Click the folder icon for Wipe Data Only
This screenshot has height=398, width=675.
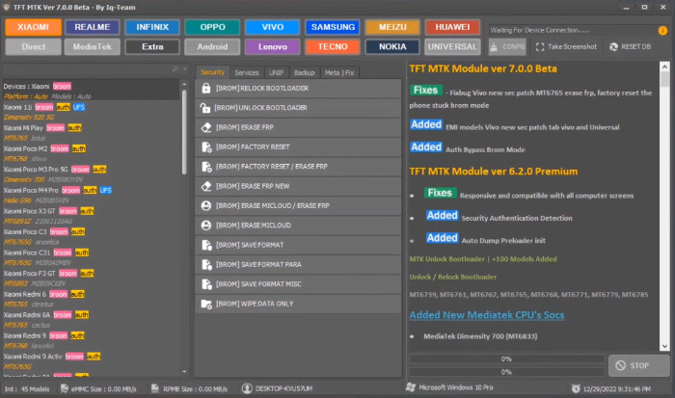205,304
